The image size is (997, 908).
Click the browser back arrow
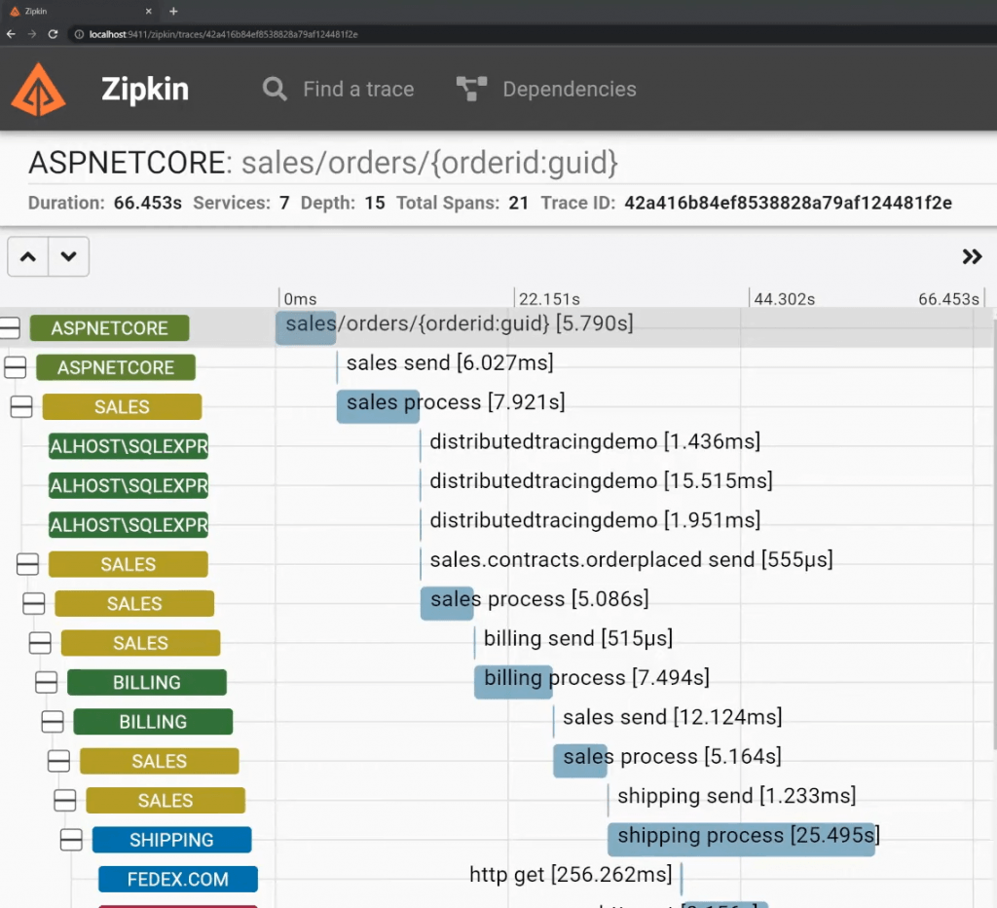11,34
